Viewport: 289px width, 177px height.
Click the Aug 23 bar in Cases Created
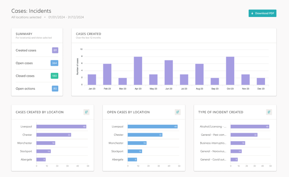199,74
